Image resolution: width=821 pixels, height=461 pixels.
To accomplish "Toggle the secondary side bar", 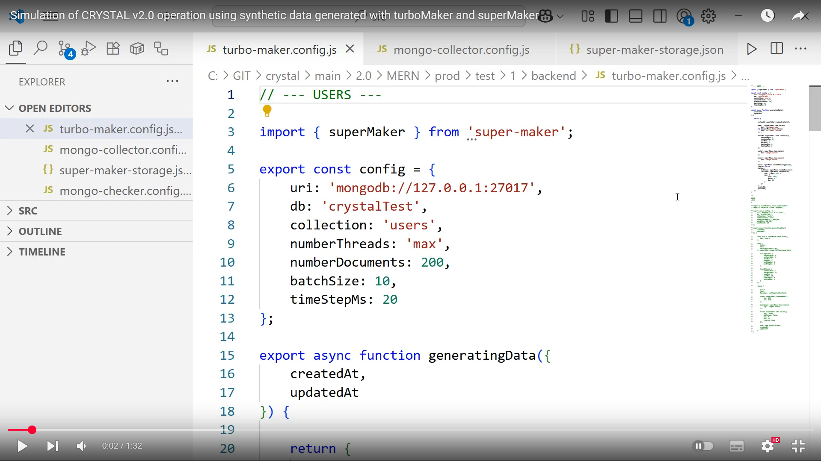I will point(660,16).
